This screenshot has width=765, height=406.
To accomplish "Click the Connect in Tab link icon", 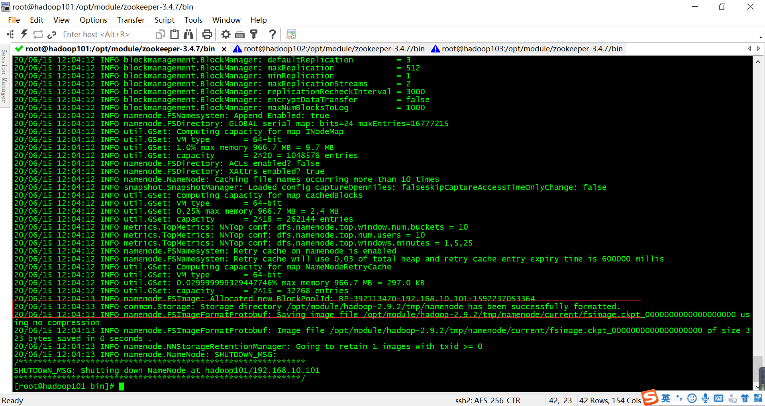I will [x=52, y=35].
